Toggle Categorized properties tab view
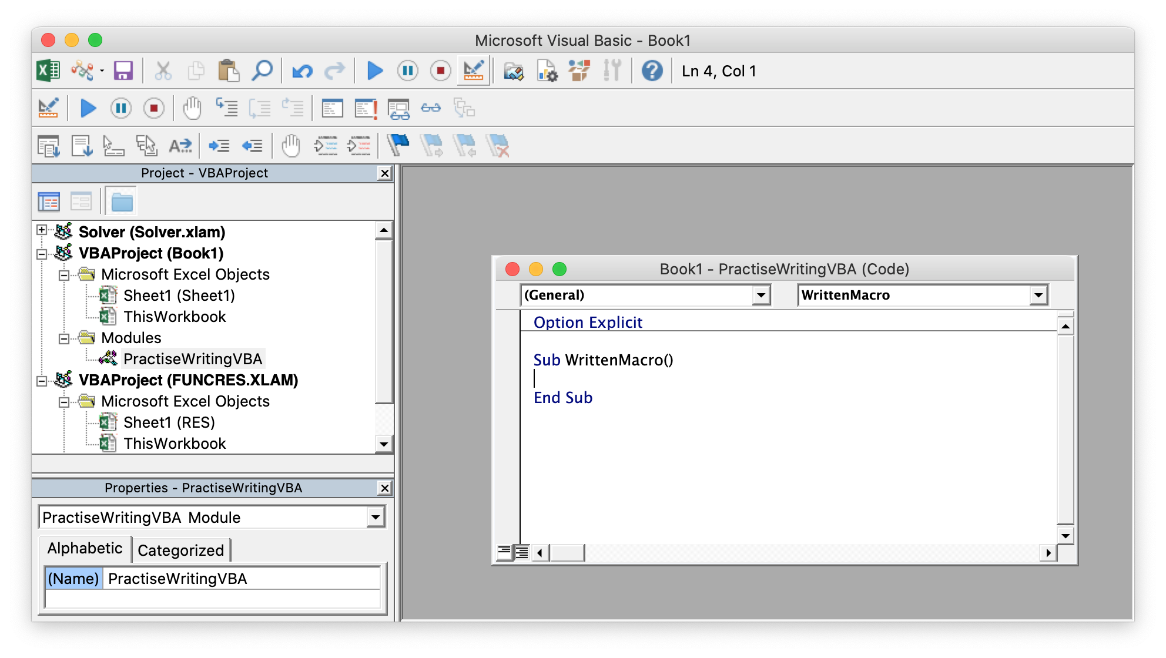 pyautogui.click(x=179, y=549)
